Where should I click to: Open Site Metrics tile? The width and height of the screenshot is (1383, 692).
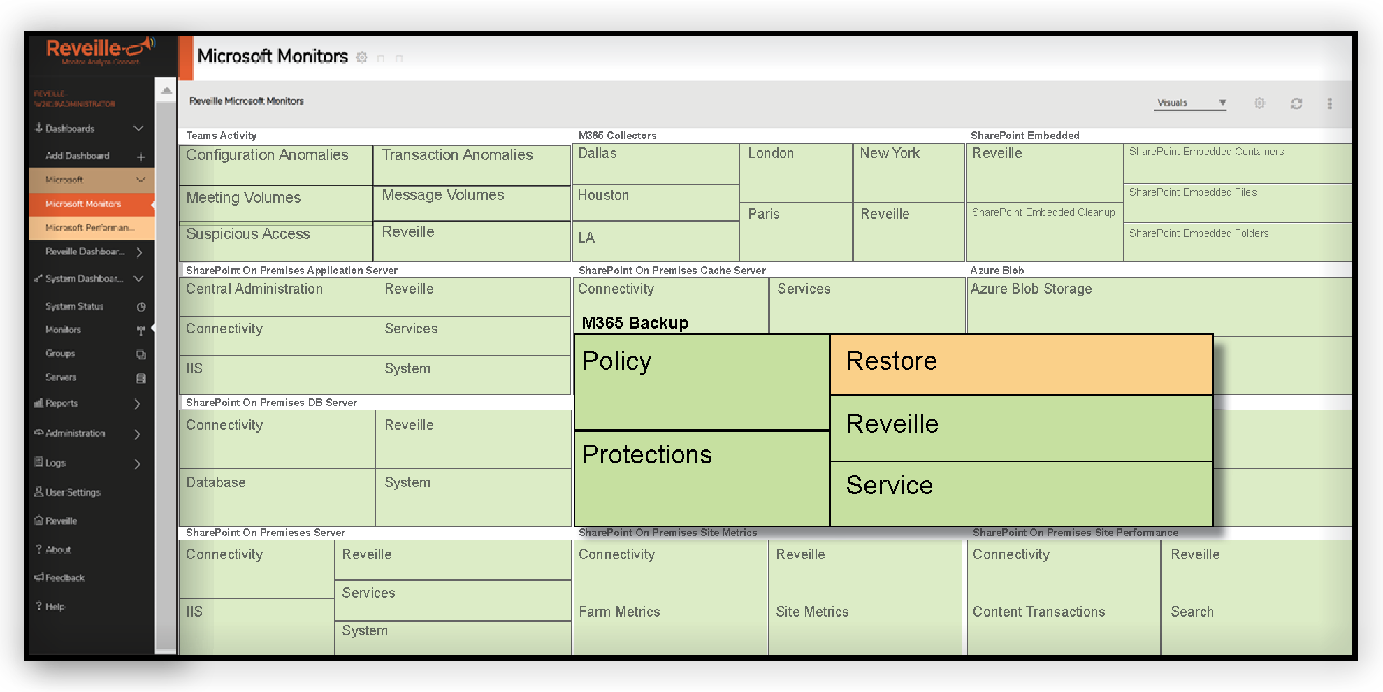click(x=865, y=626)
